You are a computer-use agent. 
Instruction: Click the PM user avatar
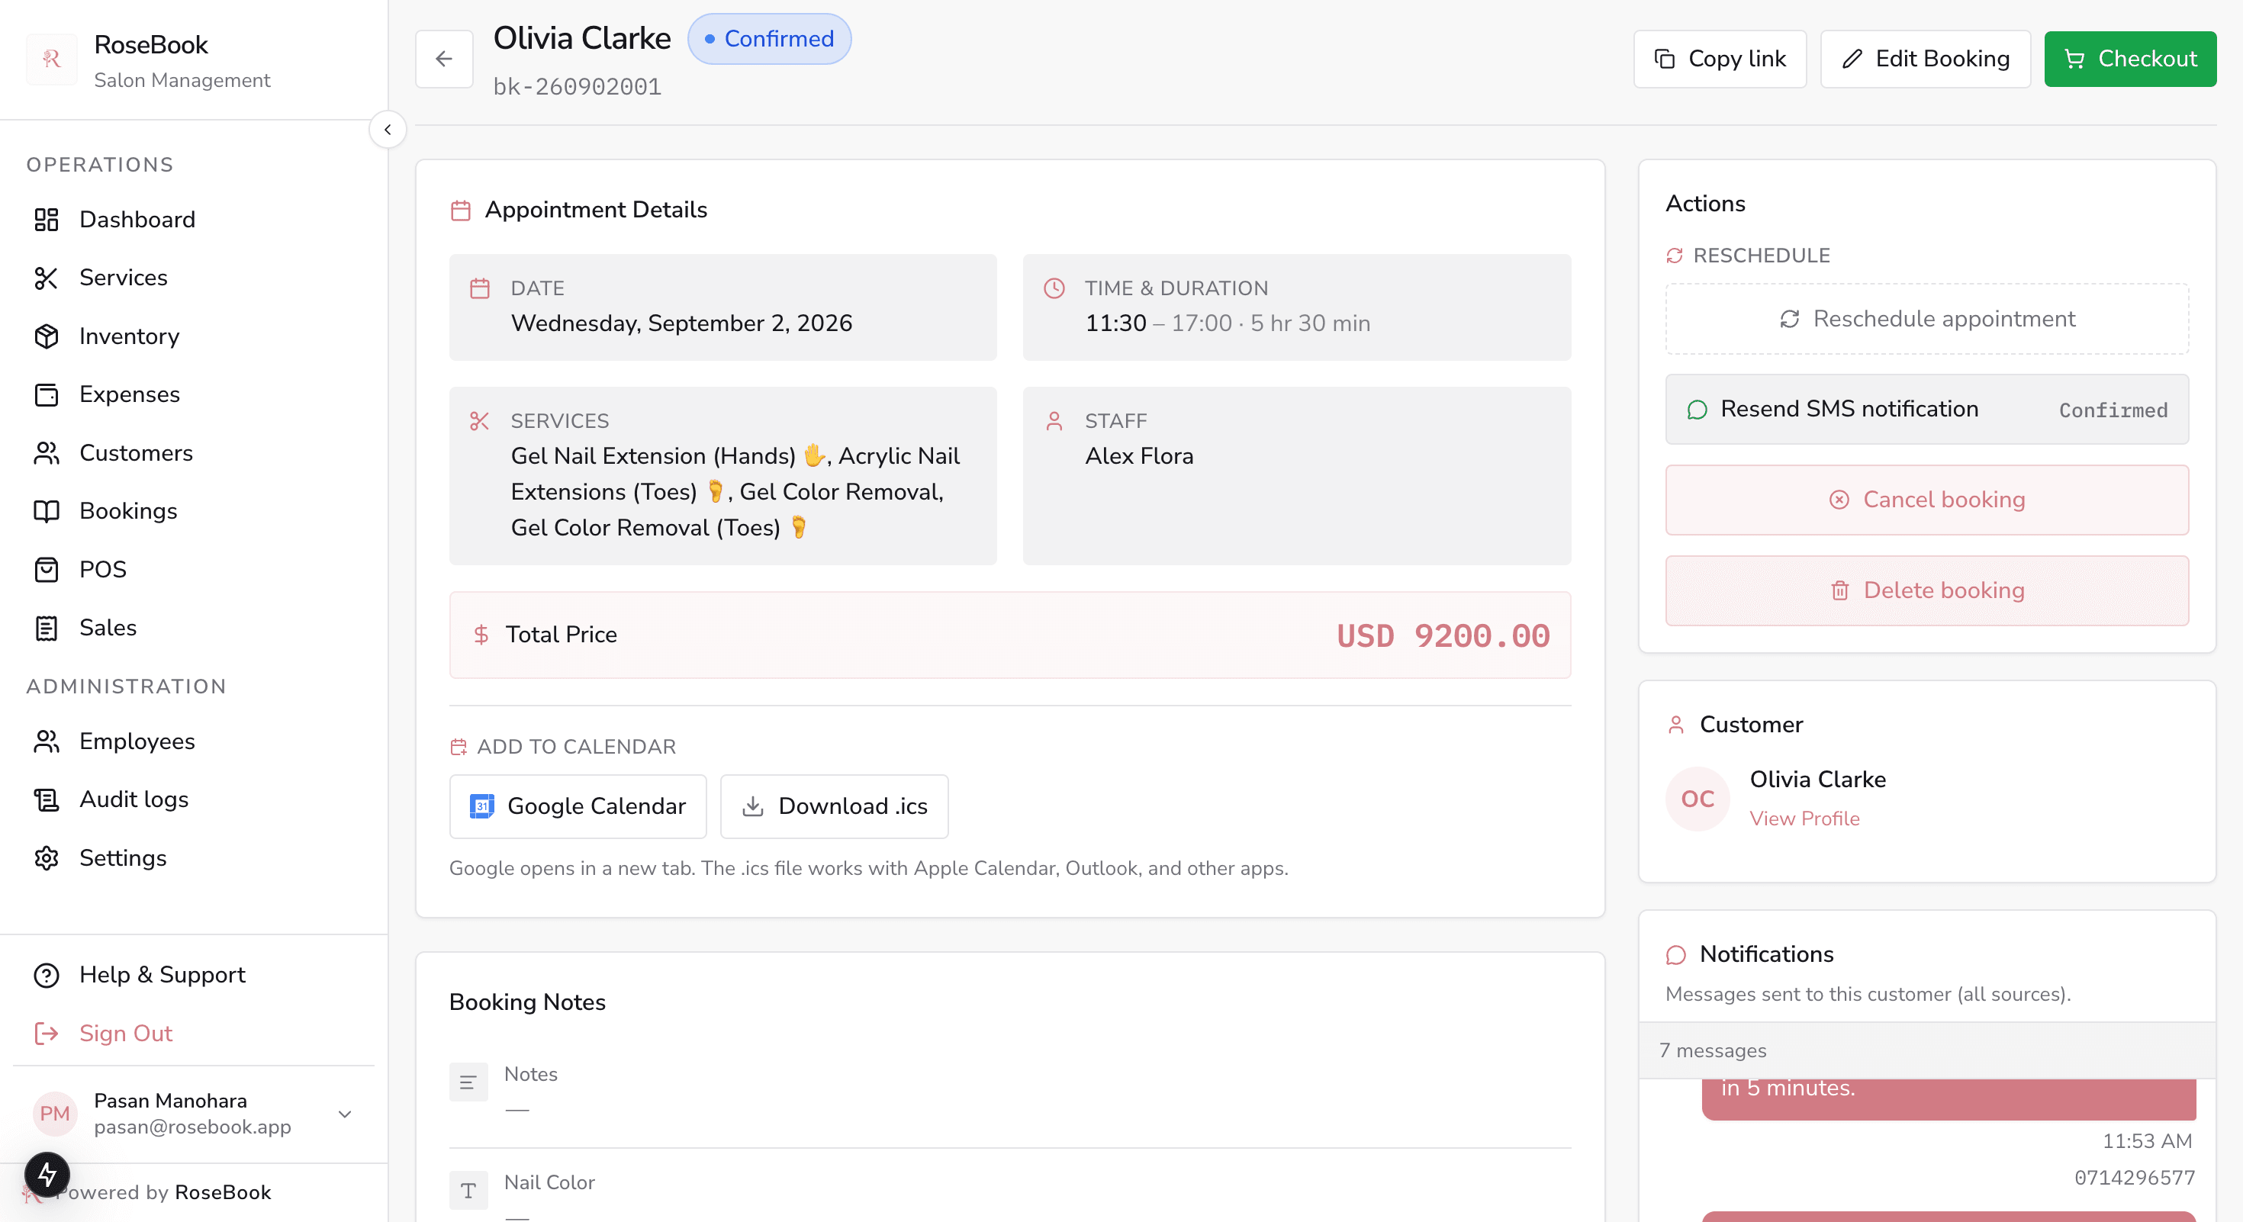pyautogui.click(x=54, y=1113)
